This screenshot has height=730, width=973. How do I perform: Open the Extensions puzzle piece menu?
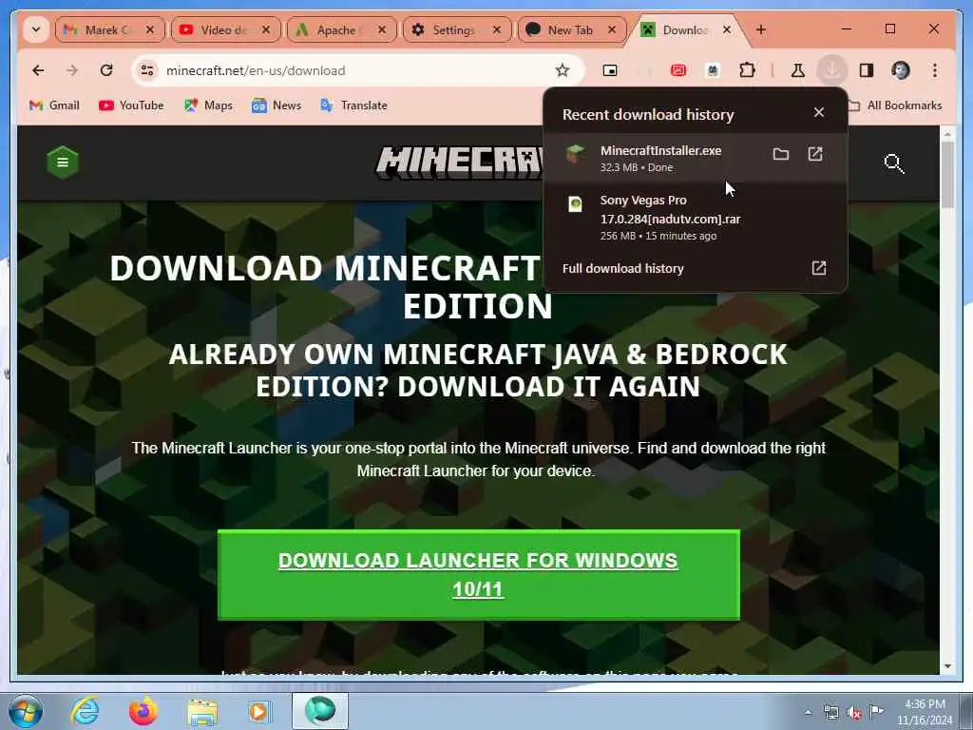[x=747, y=70]
